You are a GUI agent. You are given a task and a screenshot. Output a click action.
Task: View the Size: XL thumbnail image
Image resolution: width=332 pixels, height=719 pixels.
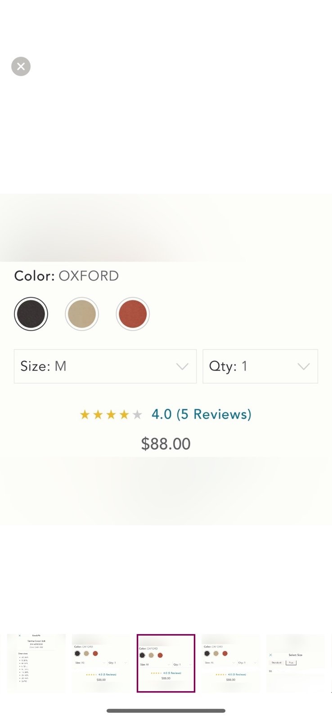231,663
